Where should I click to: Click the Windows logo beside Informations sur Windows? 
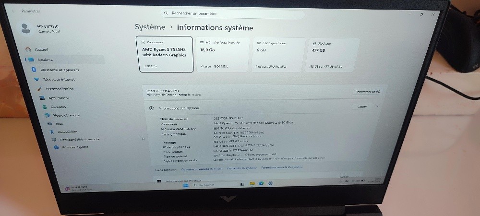point(159,181)
